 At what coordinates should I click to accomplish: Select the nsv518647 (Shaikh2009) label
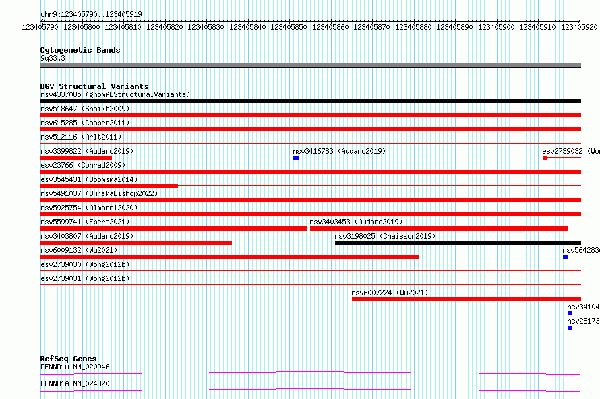tap(85, 109)
